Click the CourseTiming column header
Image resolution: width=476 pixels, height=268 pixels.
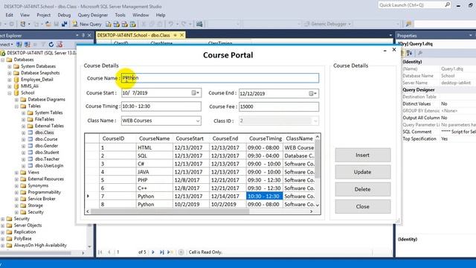265,138
